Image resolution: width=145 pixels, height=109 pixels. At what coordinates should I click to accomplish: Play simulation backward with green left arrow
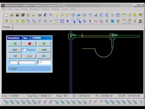pos(15,44)
